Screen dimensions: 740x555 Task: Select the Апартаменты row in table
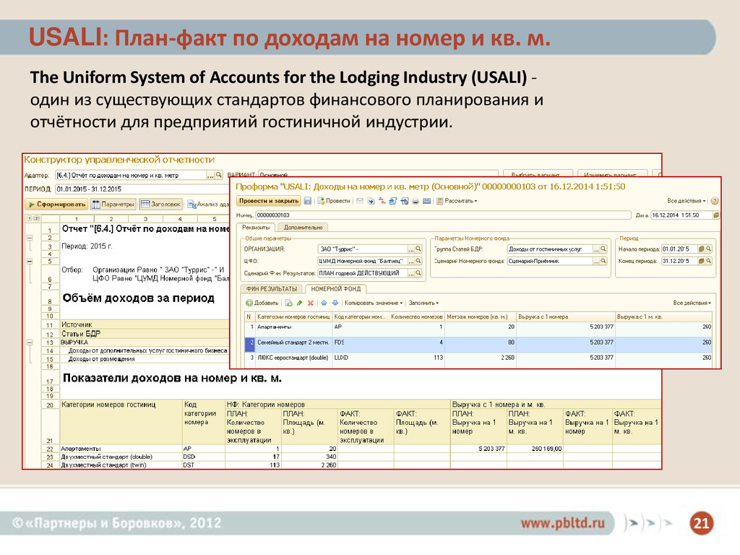point(478,327)
